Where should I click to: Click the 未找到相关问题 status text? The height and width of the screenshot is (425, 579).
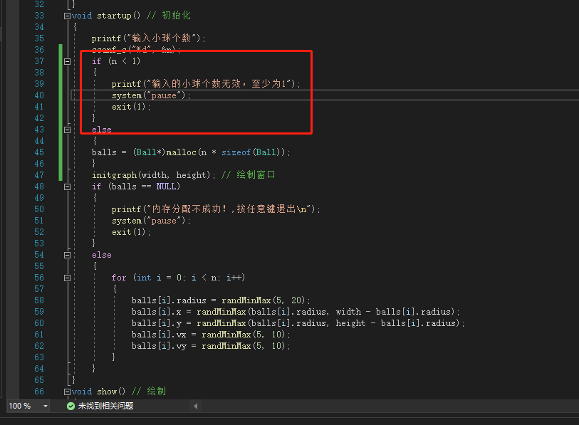(x=105, y=406)
